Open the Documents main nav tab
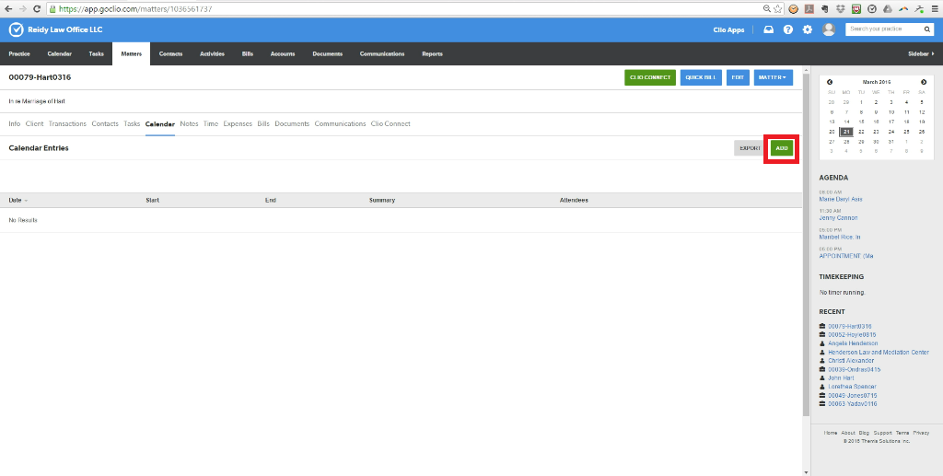 point(327,53)
